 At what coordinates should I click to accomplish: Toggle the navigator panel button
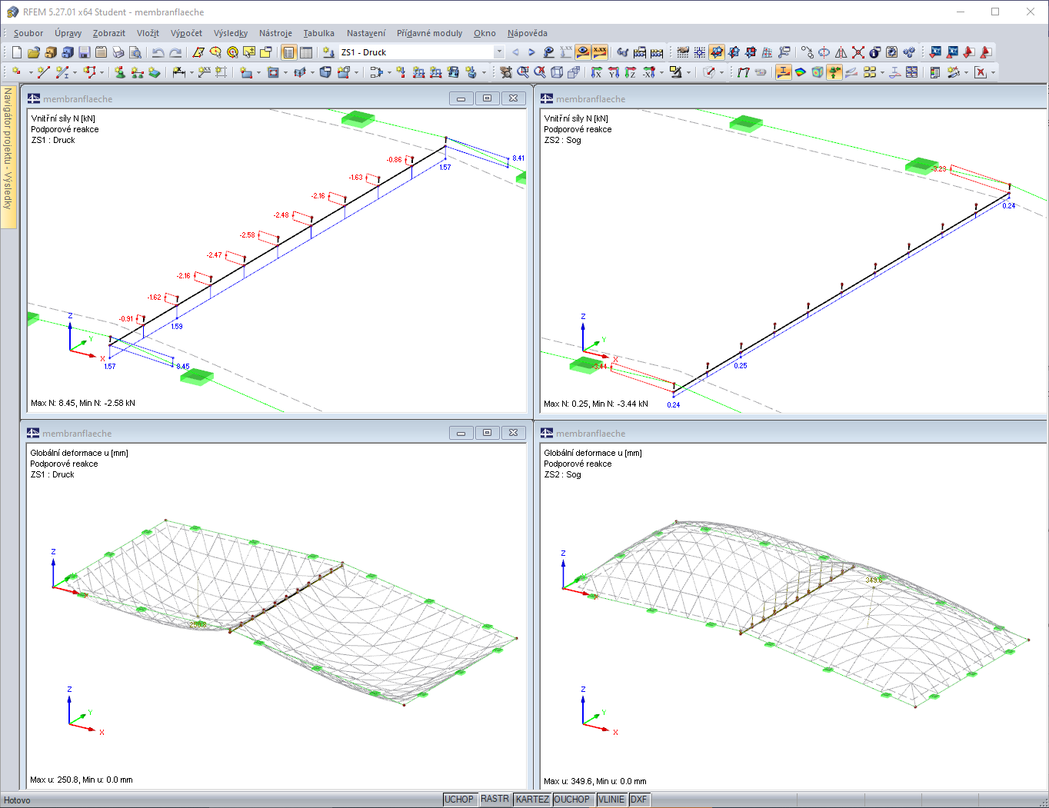pos(288,52)
